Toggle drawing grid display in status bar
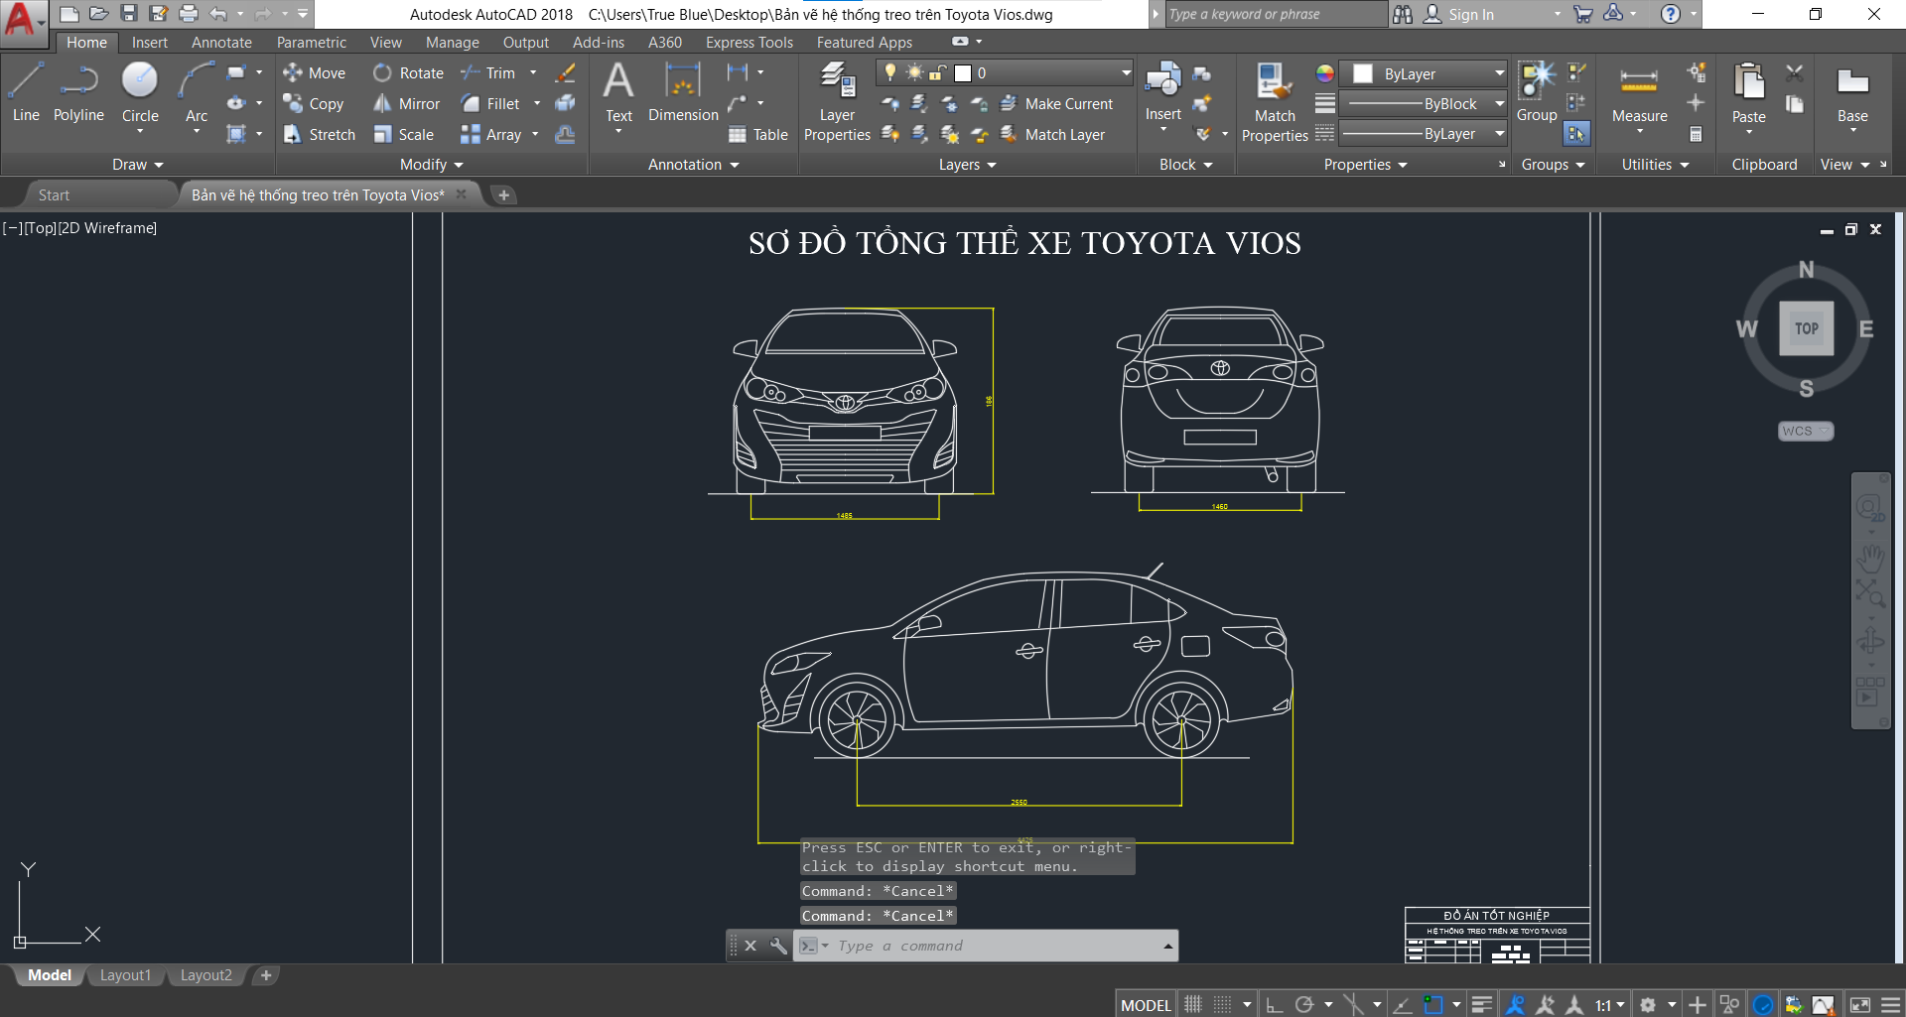Viewport: 1906px width, 1017px height. [x=1193, y=1004]
